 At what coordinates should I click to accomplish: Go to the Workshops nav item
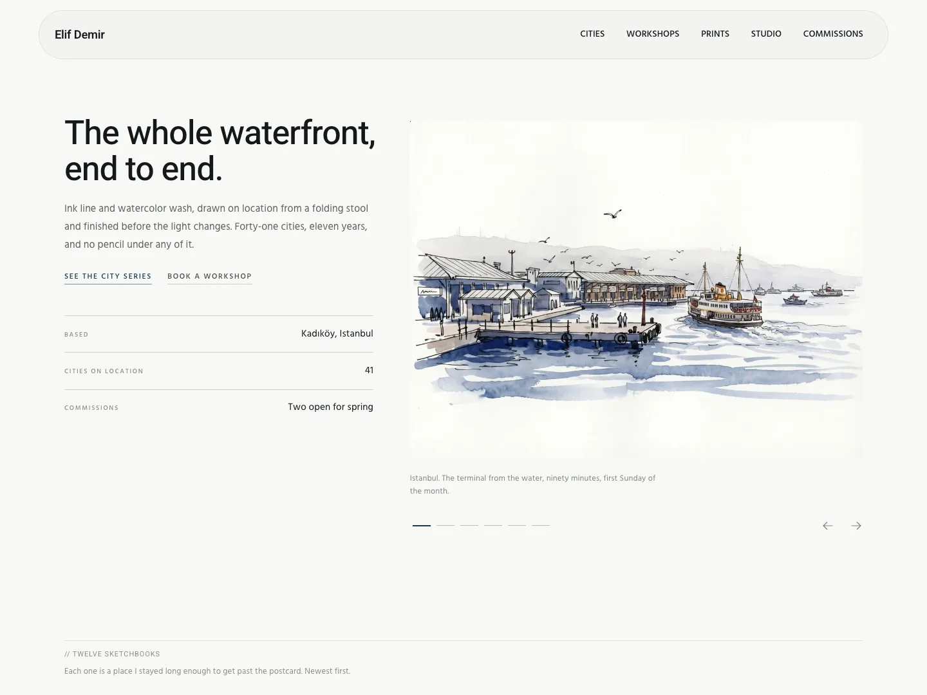point(653,34)
